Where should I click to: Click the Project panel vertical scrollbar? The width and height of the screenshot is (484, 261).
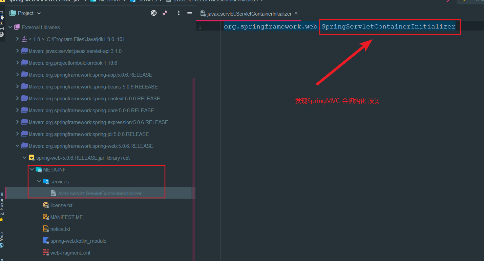pos(194,169)
